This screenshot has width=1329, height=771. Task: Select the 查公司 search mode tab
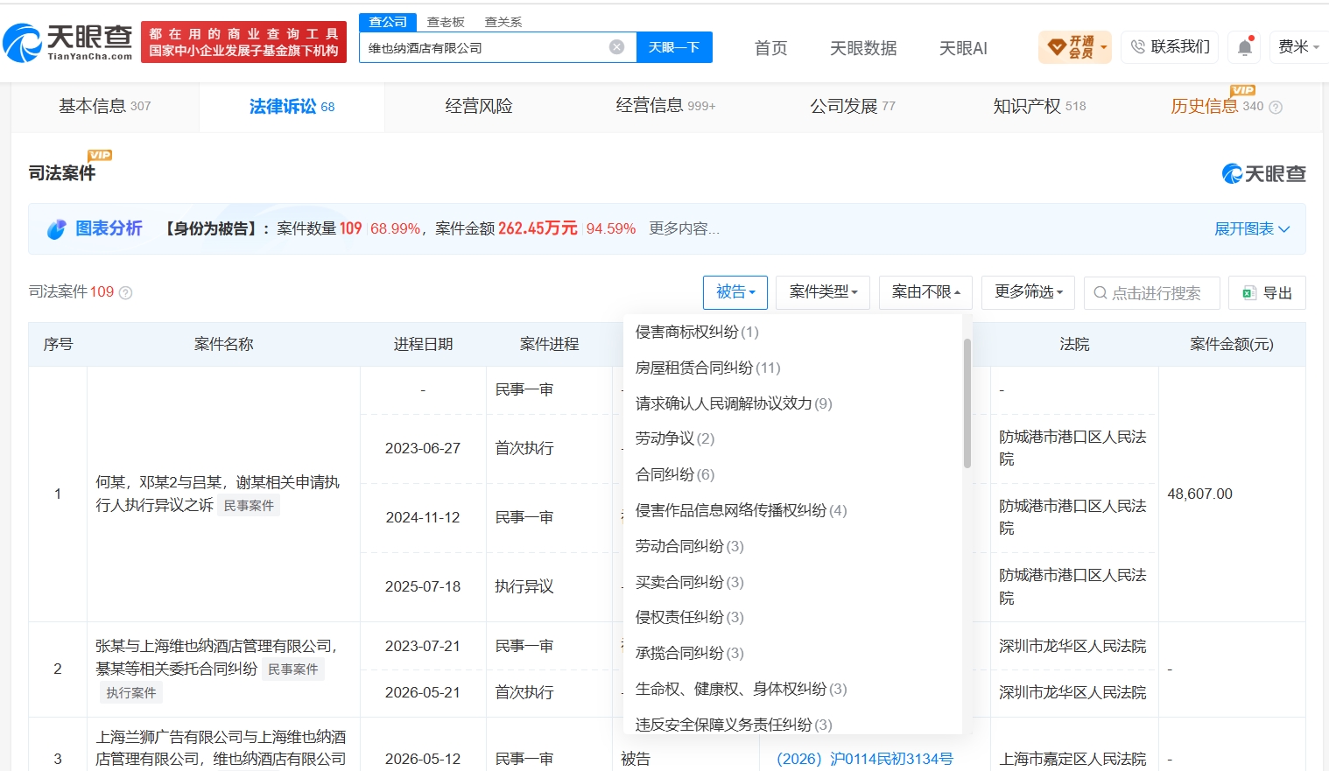coord(388,22)
